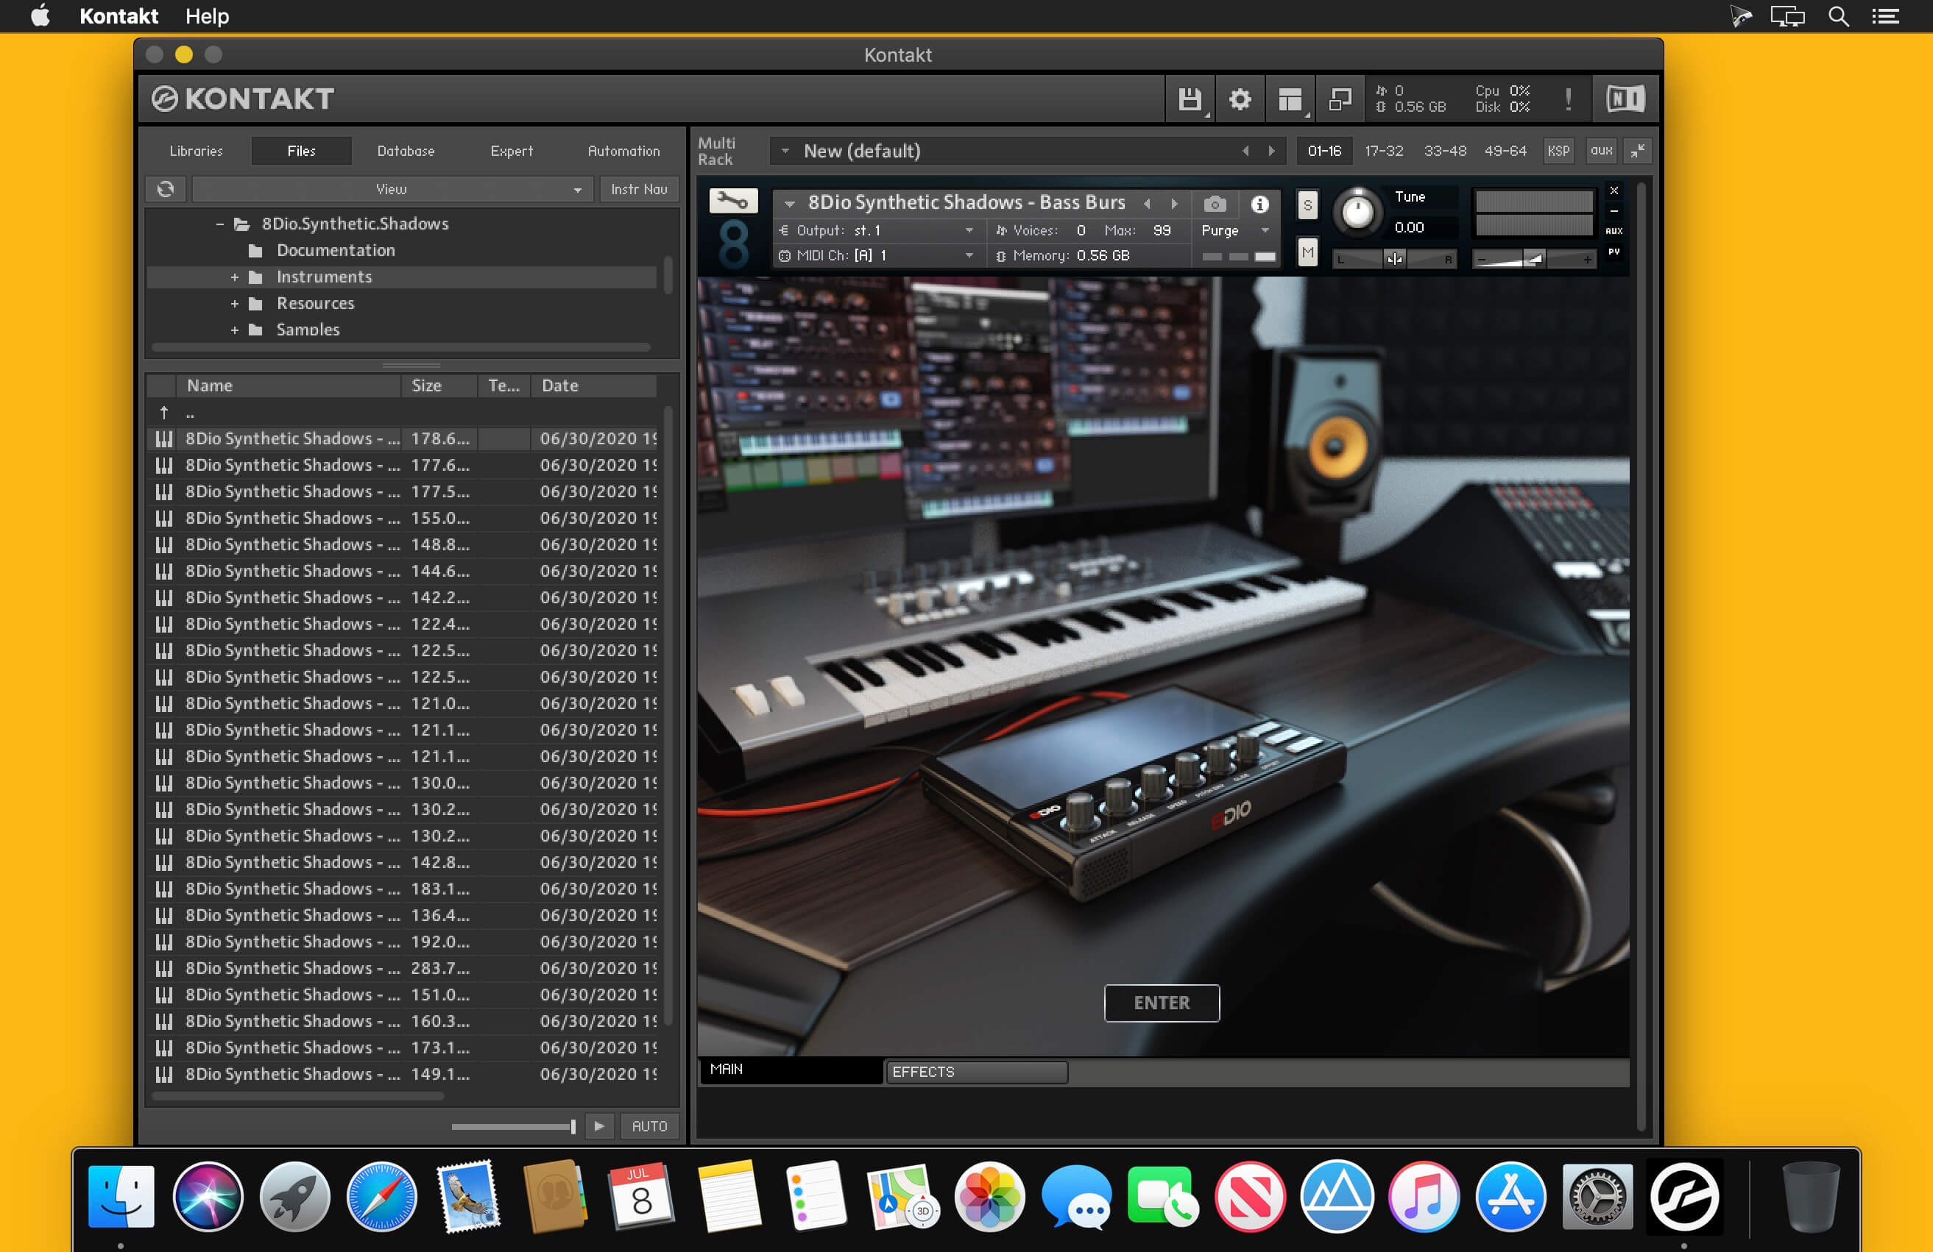This screenshot has width=1933, height=1252.
Task: Toggle AUTO preview button
Action: (x=649, y=1126)
